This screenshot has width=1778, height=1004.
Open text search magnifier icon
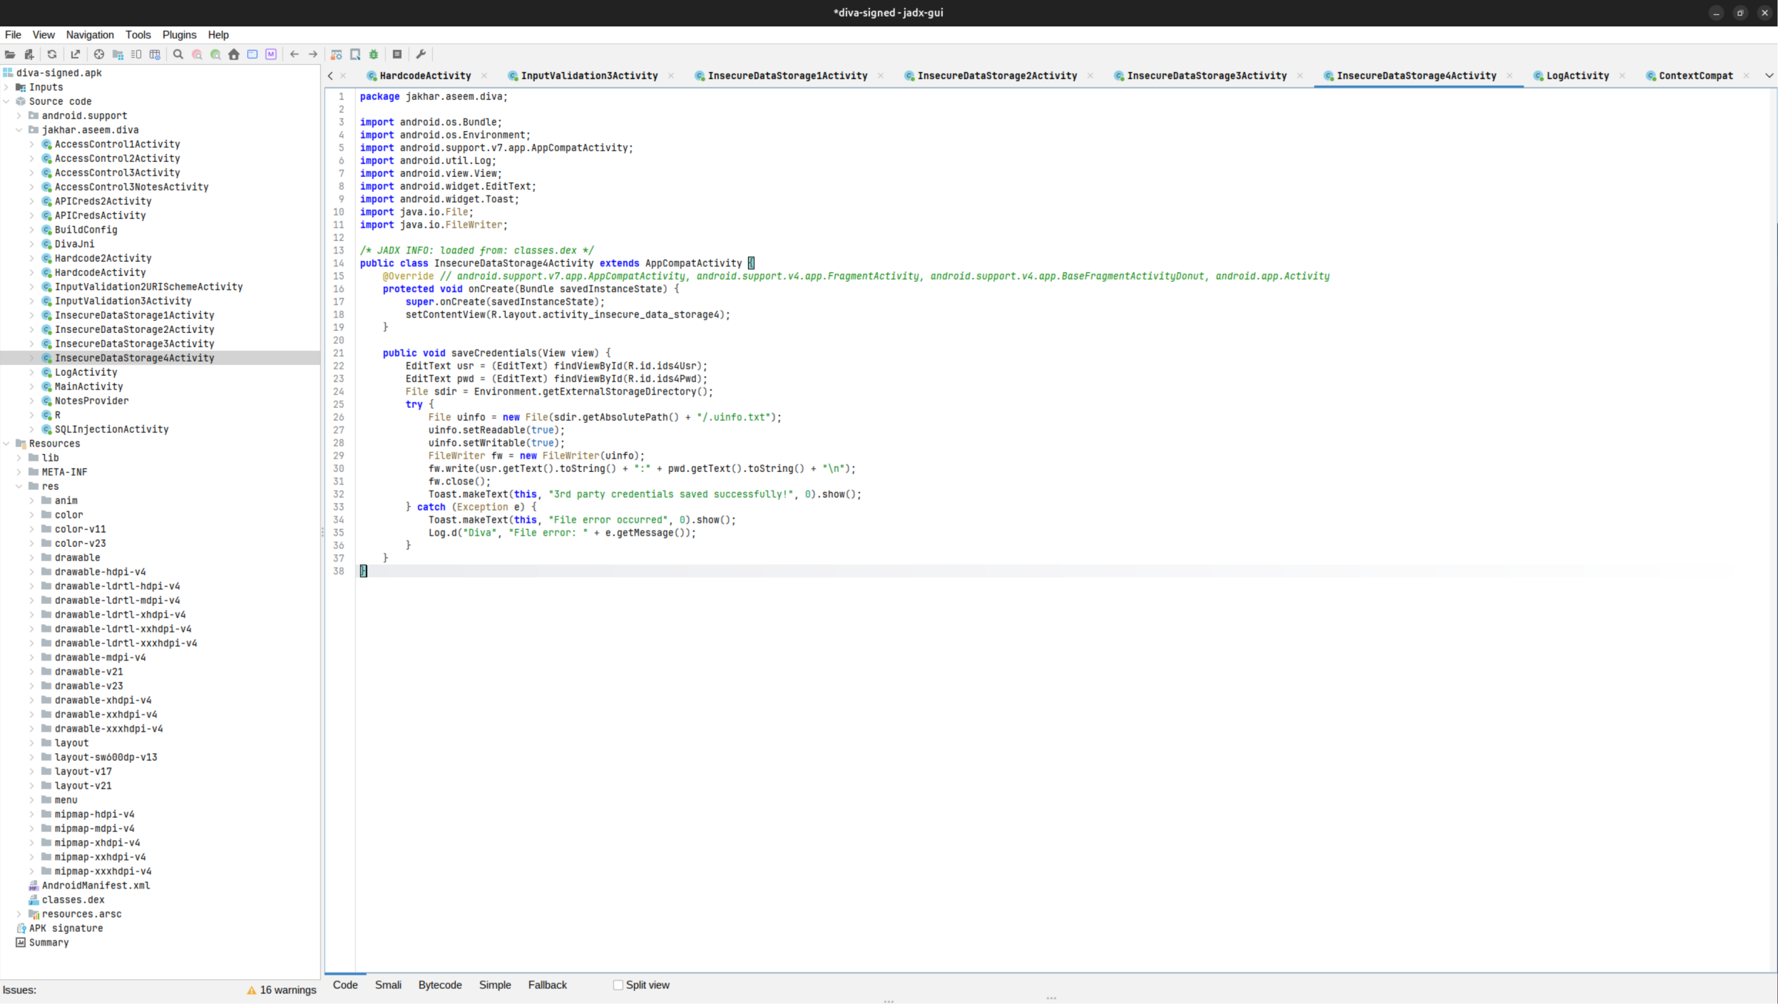point(178,54)
